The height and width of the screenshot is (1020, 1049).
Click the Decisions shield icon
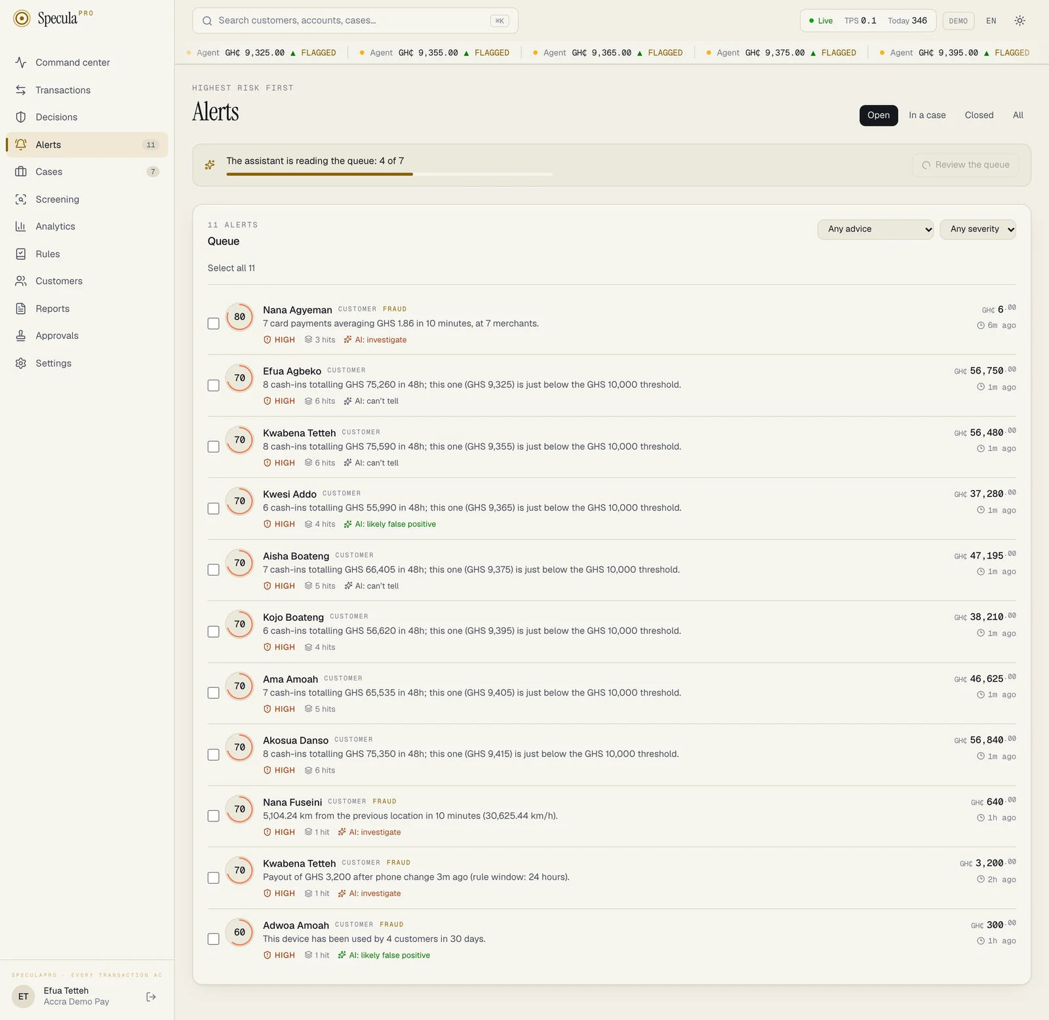[x=21, y=117]
